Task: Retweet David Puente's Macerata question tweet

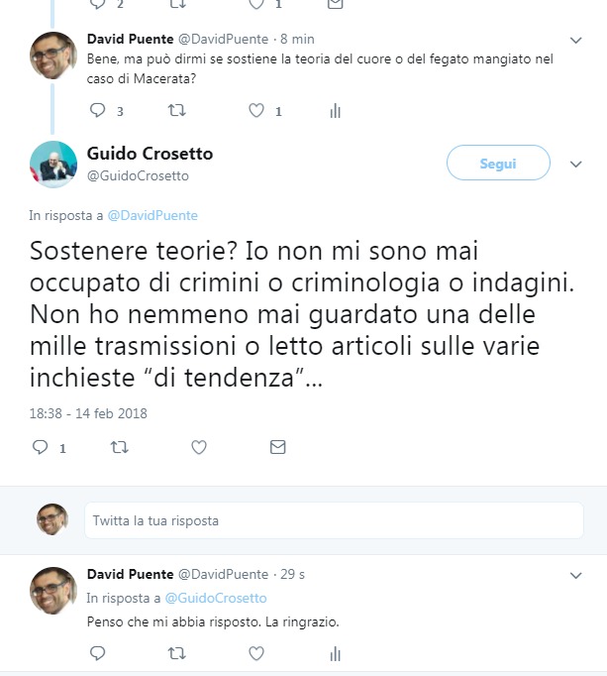Action: click(x=176, y=110)
